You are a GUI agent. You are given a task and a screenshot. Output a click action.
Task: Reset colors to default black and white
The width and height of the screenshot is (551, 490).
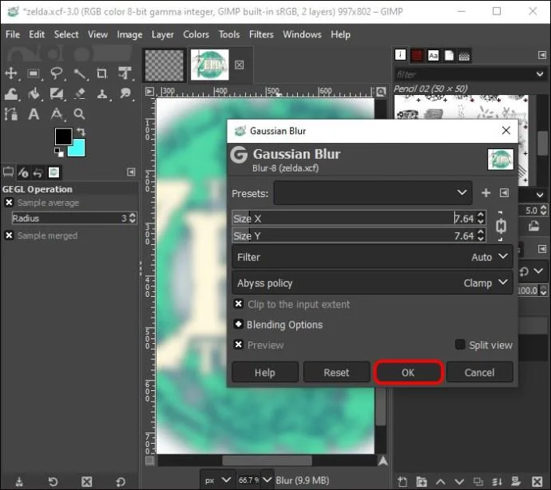[x=58, y=152]
